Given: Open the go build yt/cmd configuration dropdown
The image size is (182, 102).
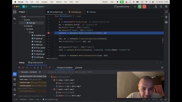Looking at the screenshot, I should tap(123, 7).
